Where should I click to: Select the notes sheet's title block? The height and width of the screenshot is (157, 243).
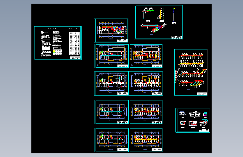click(75, 58)
